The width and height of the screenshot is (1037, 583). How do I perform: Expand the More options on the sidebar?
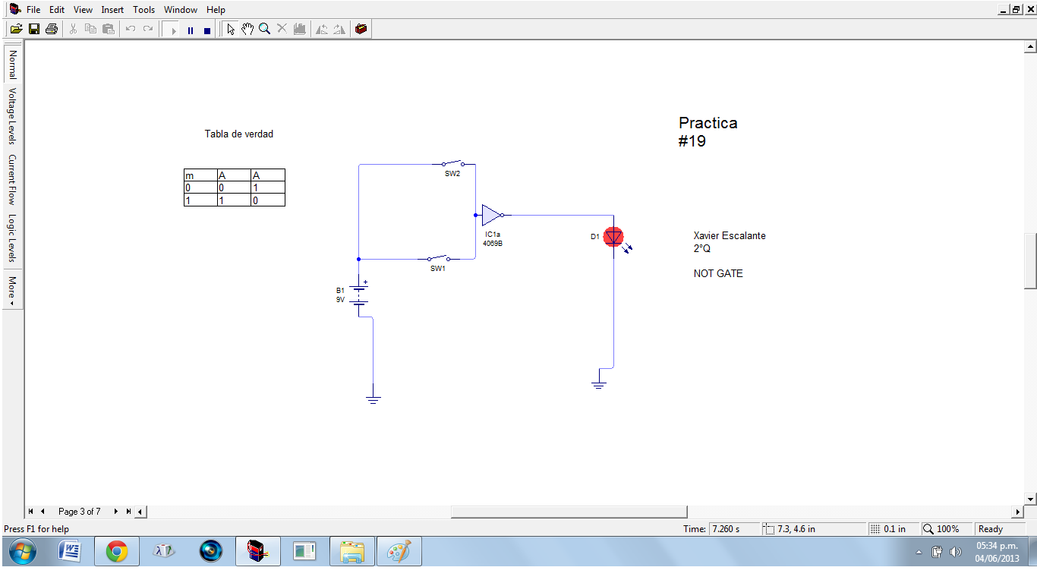click(x=11, y=288)
